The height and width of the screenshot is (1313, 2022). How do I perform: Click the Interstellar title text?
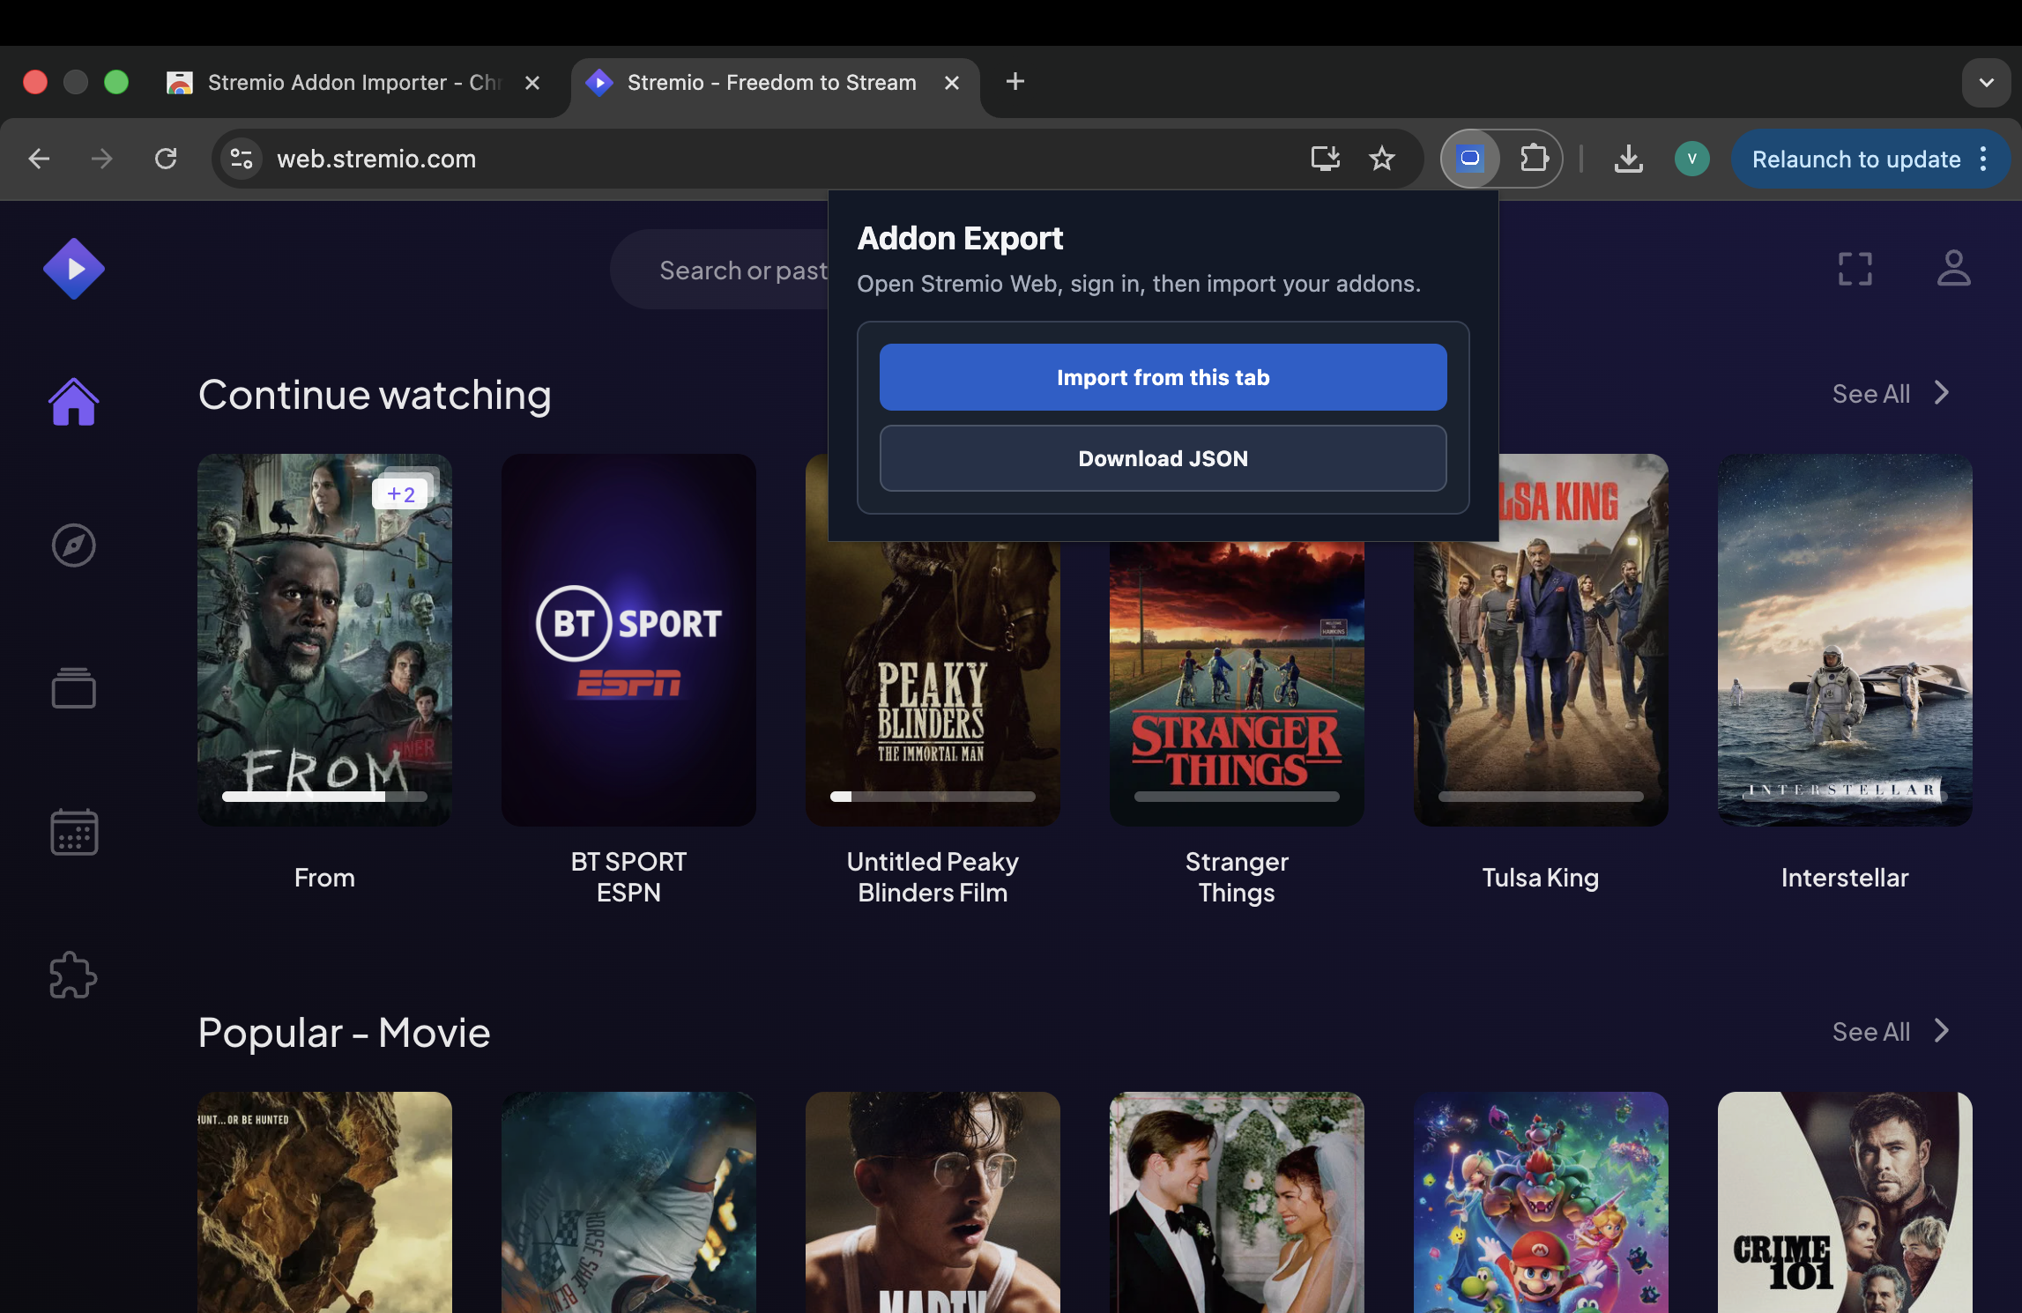pyautogui.click(x=1845, y=878)
